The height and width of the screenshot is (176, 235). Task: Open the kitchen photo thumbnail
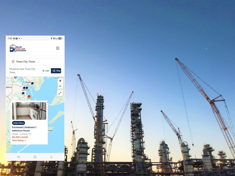[29, 111]
